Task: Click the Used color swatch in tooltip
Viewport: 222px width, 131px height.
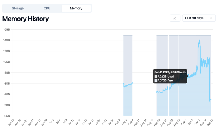Action: (x=156, y=76)
